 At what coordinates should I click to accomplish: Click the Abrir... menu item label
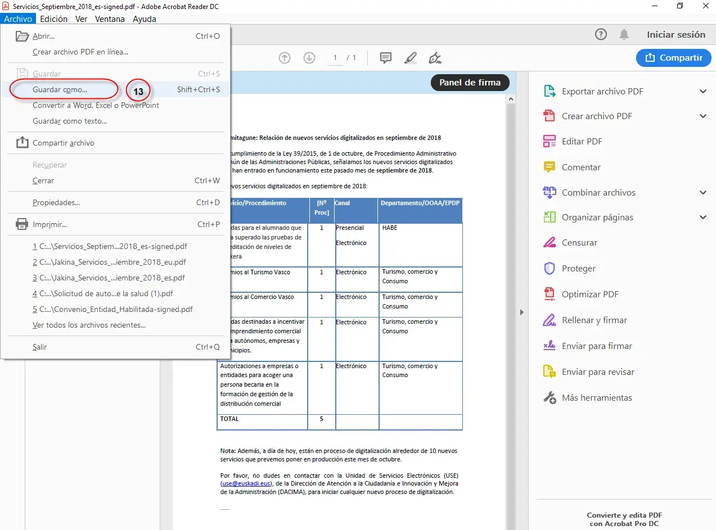coord(43,37)
